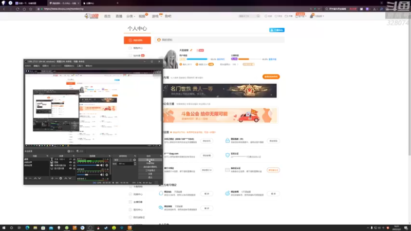
Task: Click the nickname edit pencil icon
Action: click(x=191, y=50)
